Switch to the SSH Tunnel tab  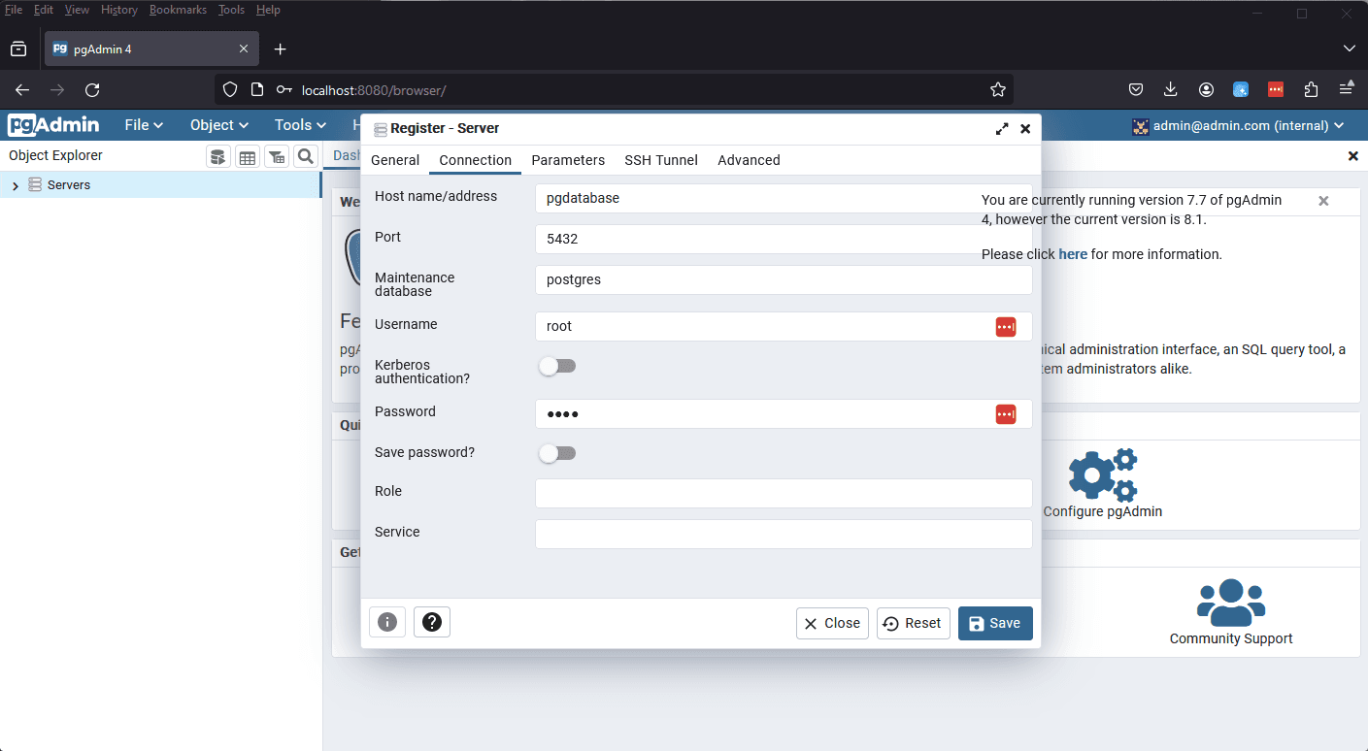(661, 160)
